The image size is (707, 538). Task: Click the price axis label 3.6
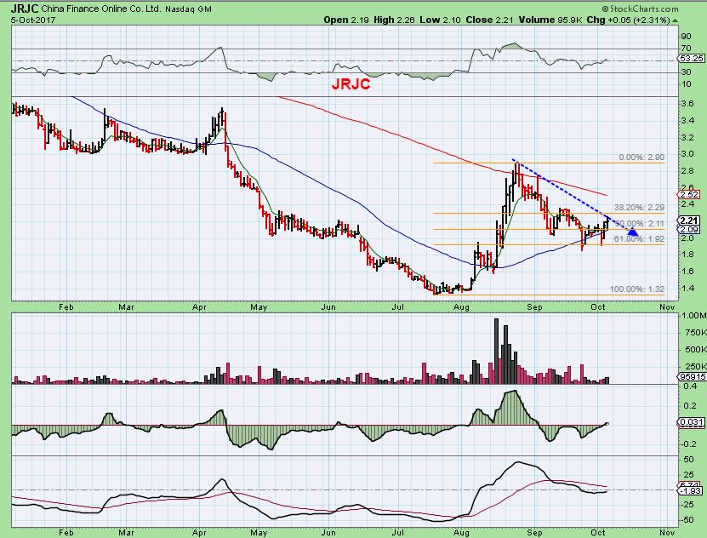tap(687, 104)
